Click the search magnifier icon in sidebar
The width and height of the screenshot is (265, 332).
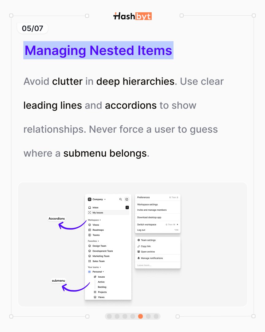[x=120, y=199]
